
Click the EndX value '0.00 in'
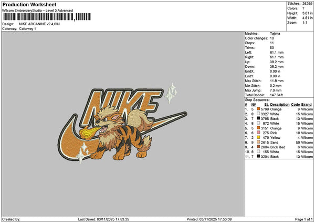coord(275,71)
